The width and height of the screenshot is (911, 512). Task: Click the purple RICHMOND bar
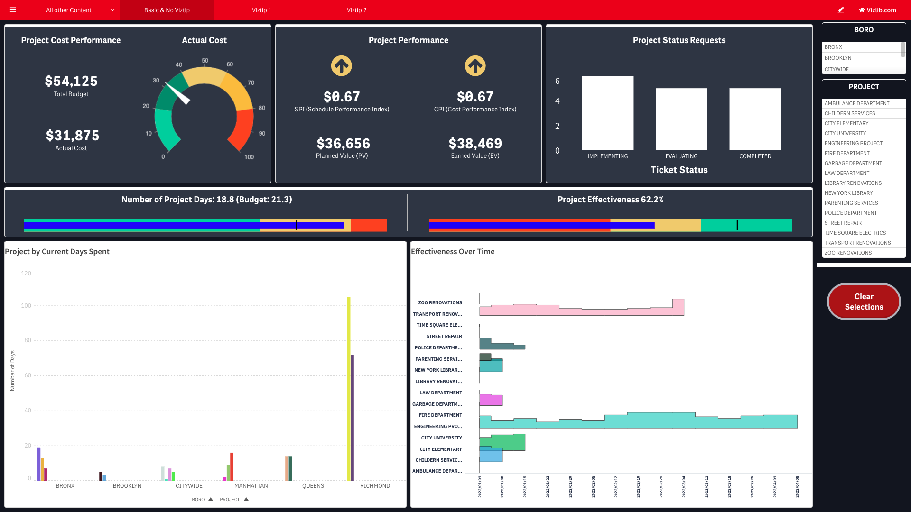[352, 418]
